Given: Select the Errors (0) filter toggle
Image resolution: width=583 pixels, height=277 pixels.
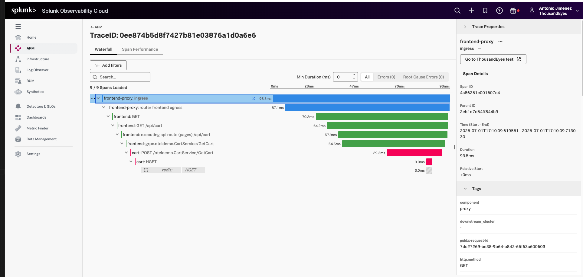Looking at the screenshot, I should pos(386,77).
